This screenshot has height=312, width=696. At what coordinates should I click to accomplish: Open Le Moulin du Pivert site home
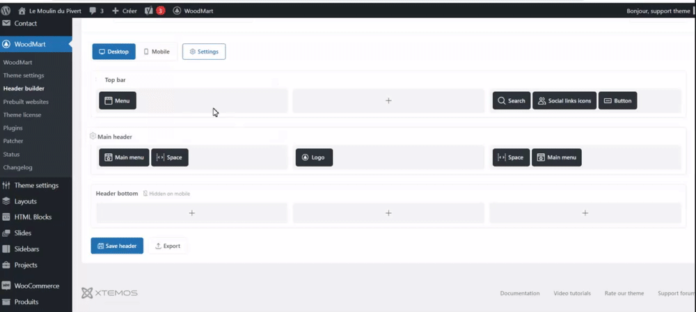coord(49,10)
